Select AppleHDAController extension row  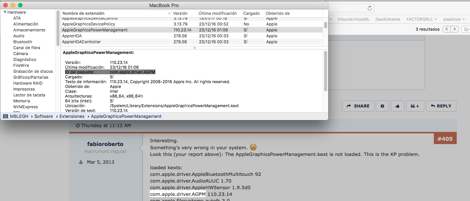192,42
